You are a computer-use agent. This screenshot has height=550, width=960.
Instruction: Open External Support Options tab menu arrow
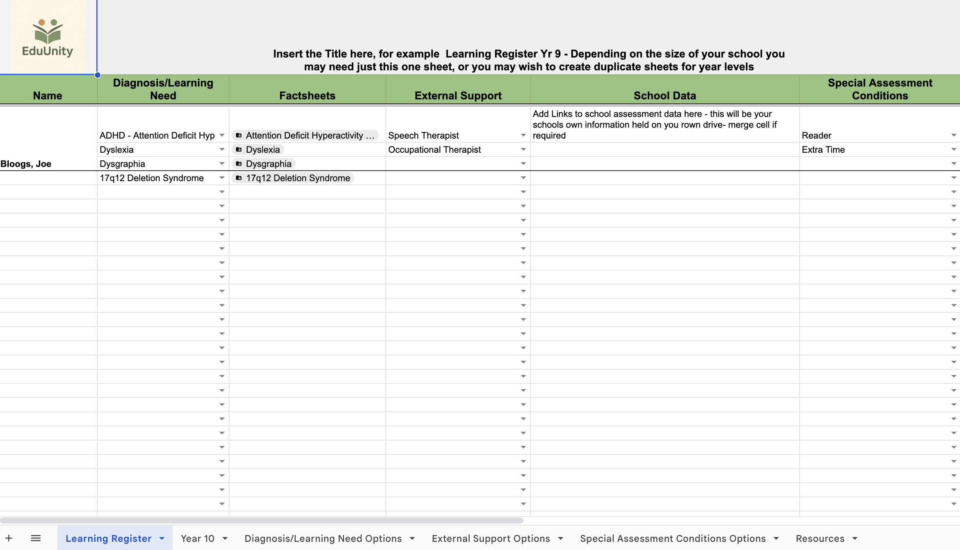click(560, 538)
